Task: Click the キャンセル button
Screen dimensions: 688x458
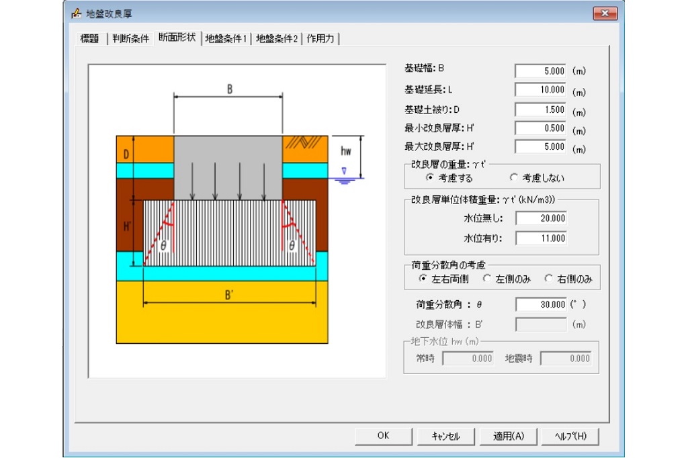Action: [x=445, y=436]
